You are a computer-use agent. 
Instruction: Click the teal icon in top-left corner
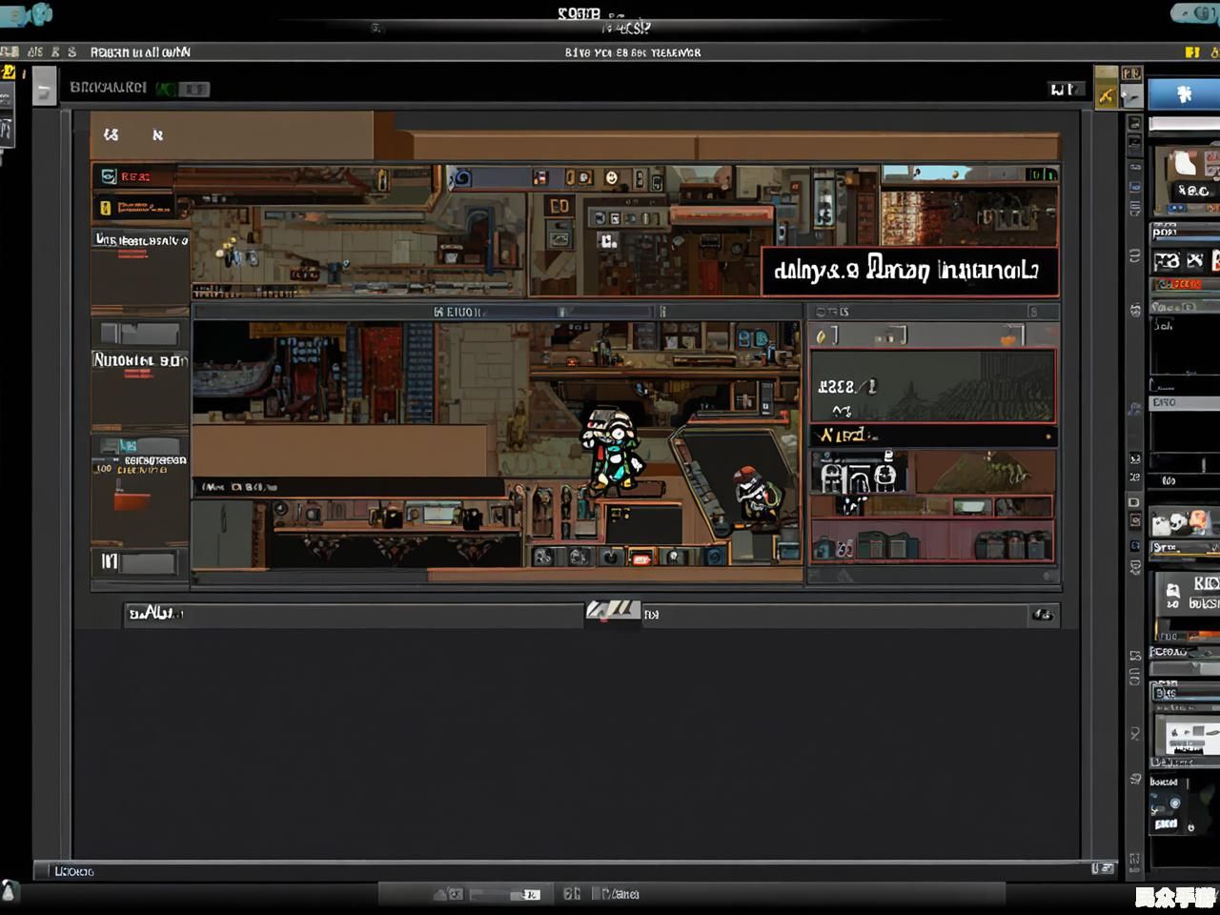coord(27,14)
